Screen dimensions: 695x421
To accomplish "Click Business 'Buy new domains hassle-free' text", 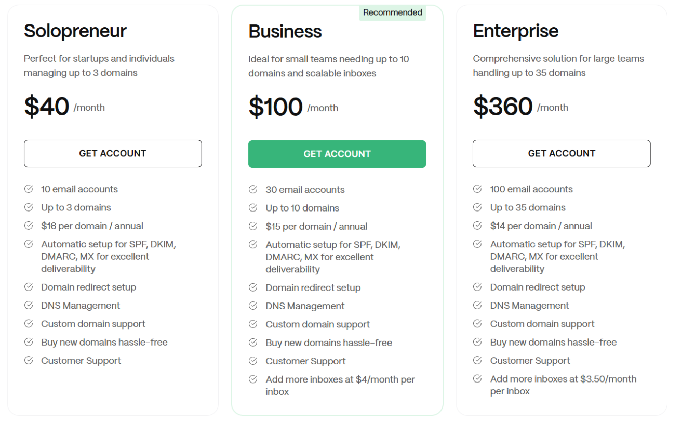I will click(x=329, y=343).
